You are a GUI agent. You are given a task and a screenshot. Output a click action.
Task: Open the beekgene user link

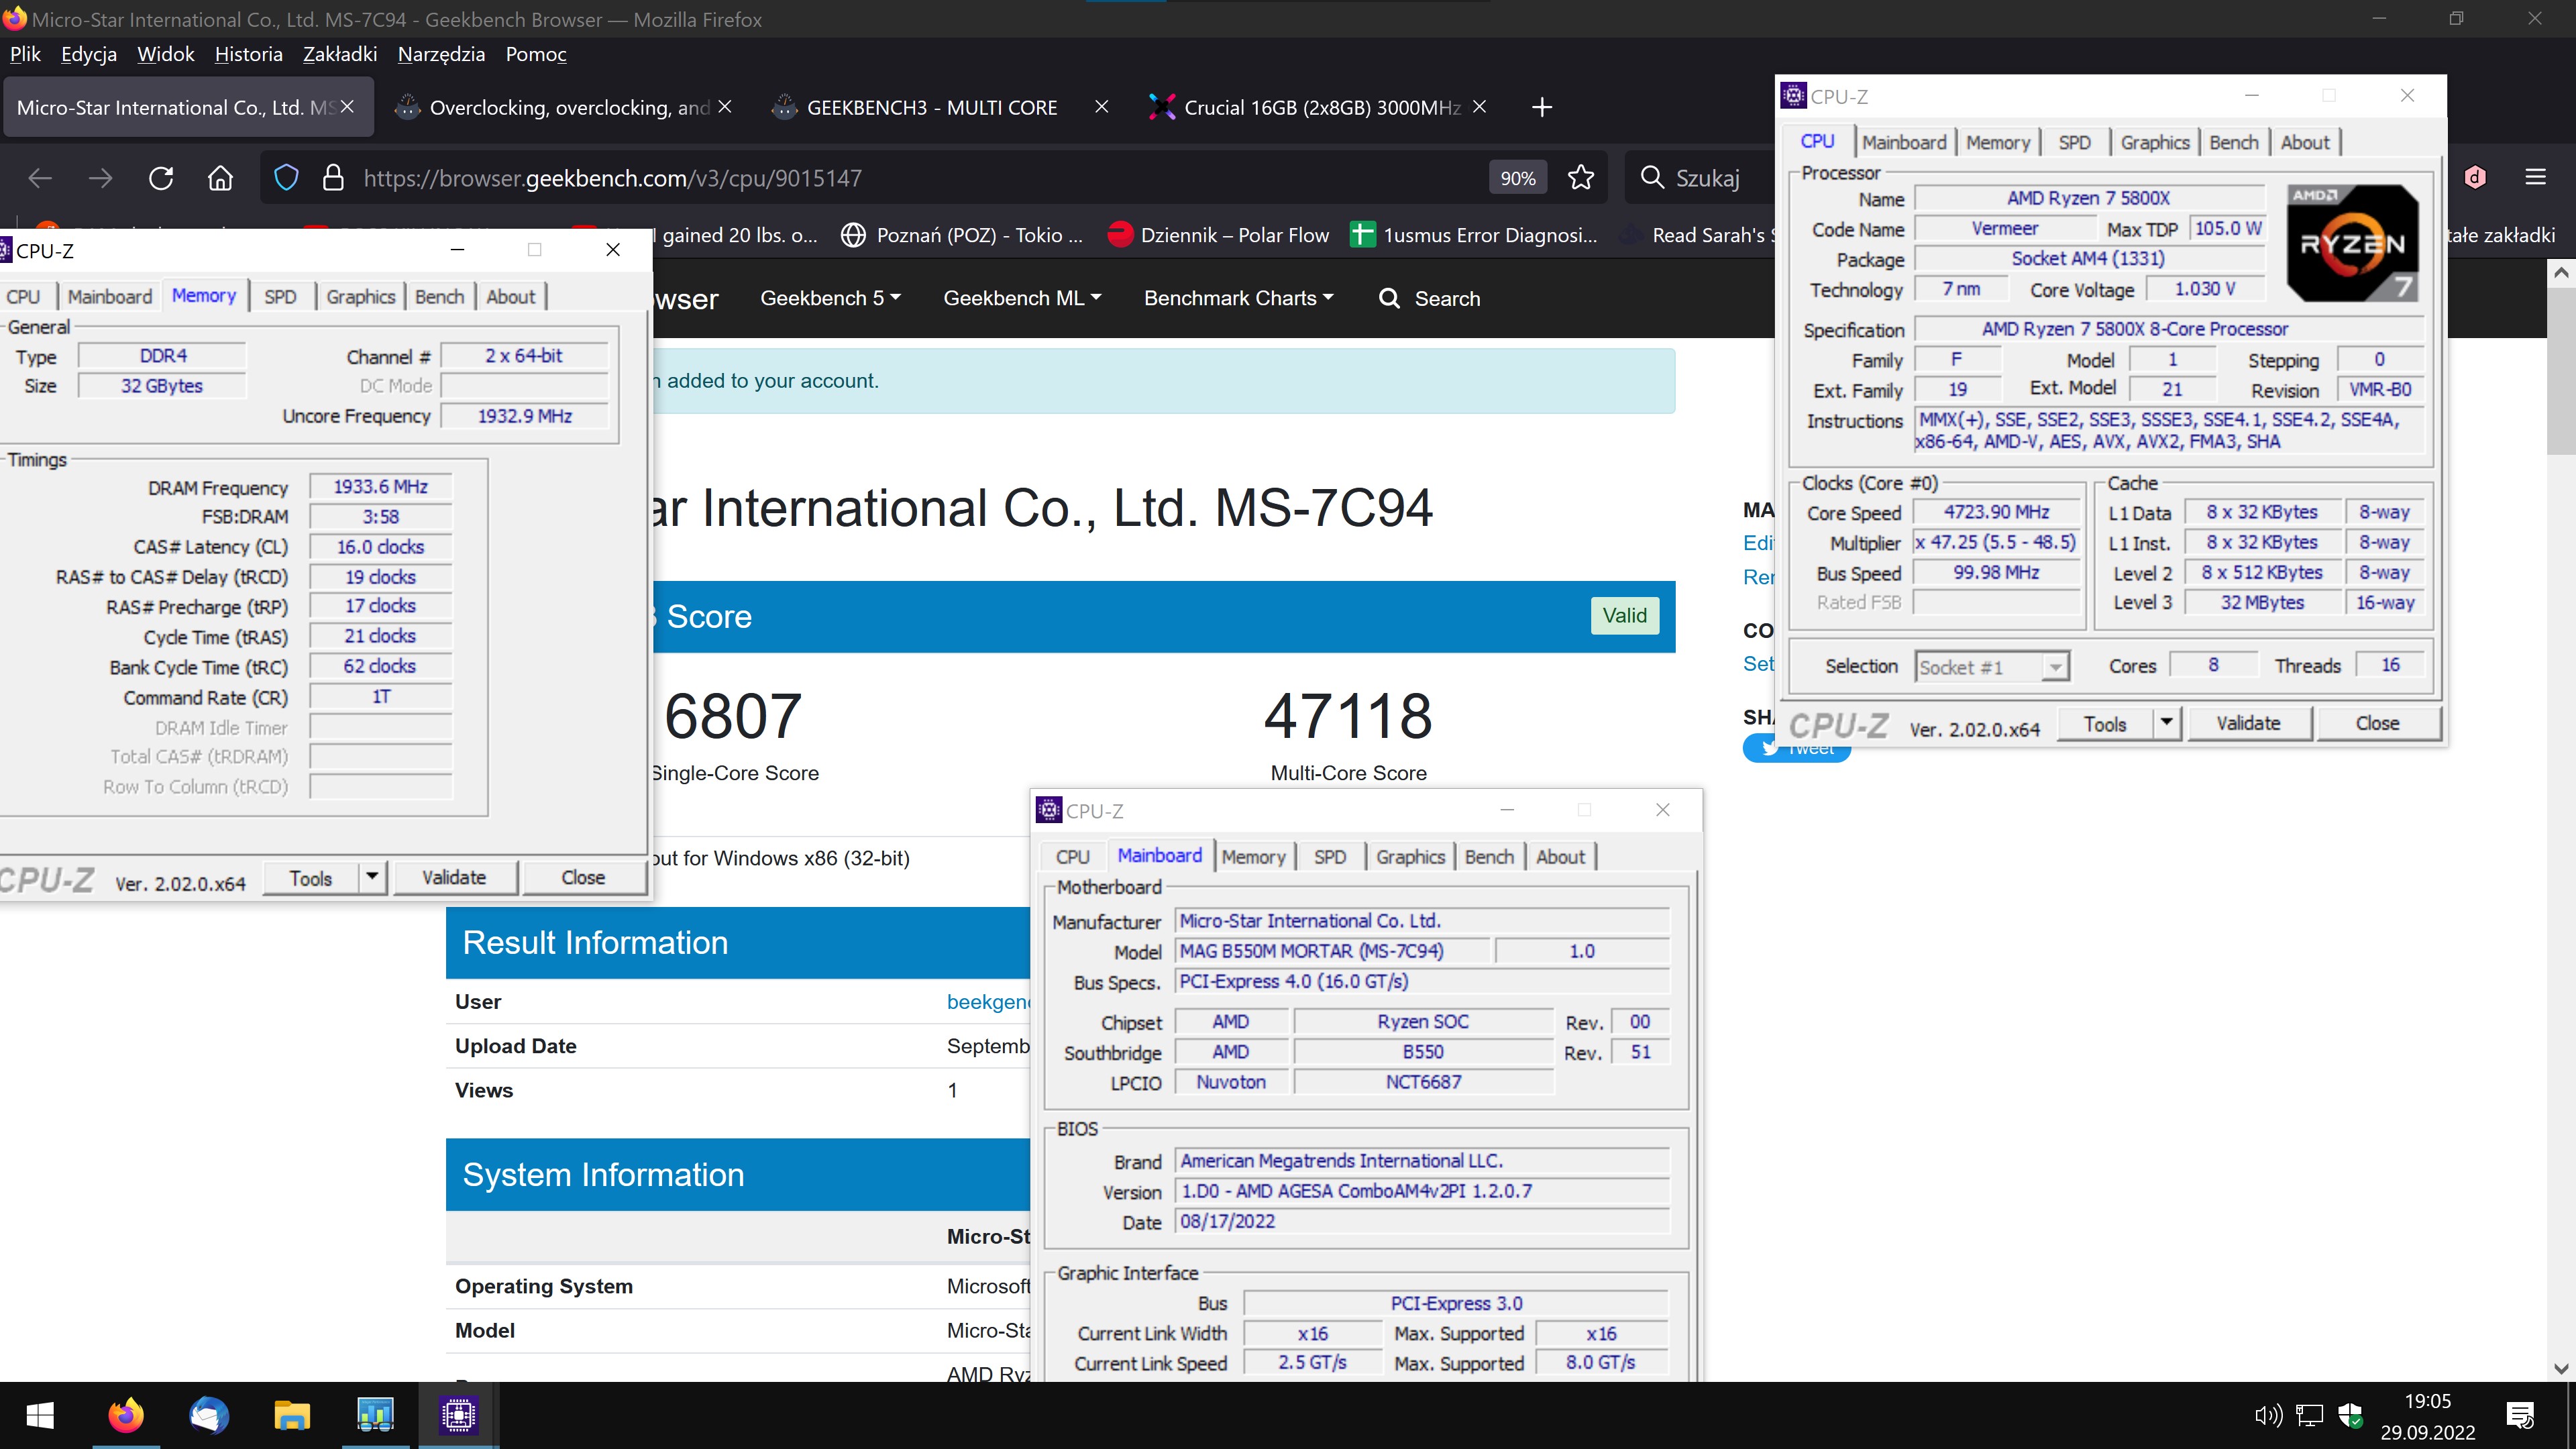[x=988, y=1001]
